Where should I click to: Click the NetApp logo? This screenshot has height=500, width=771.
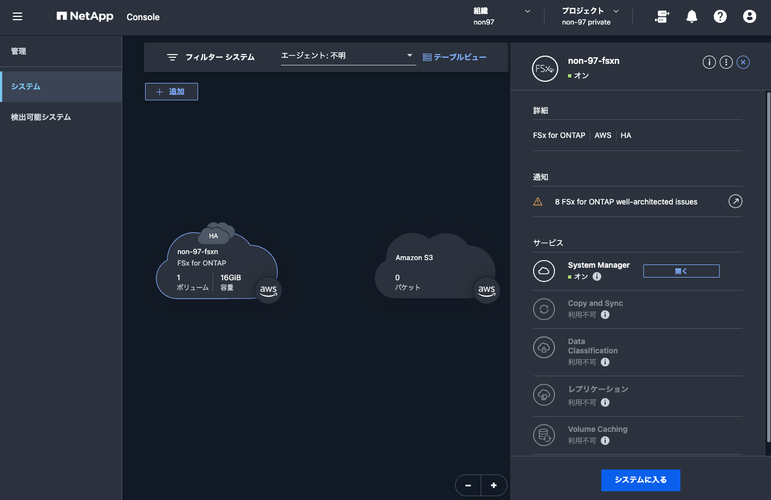pos(85,16)
